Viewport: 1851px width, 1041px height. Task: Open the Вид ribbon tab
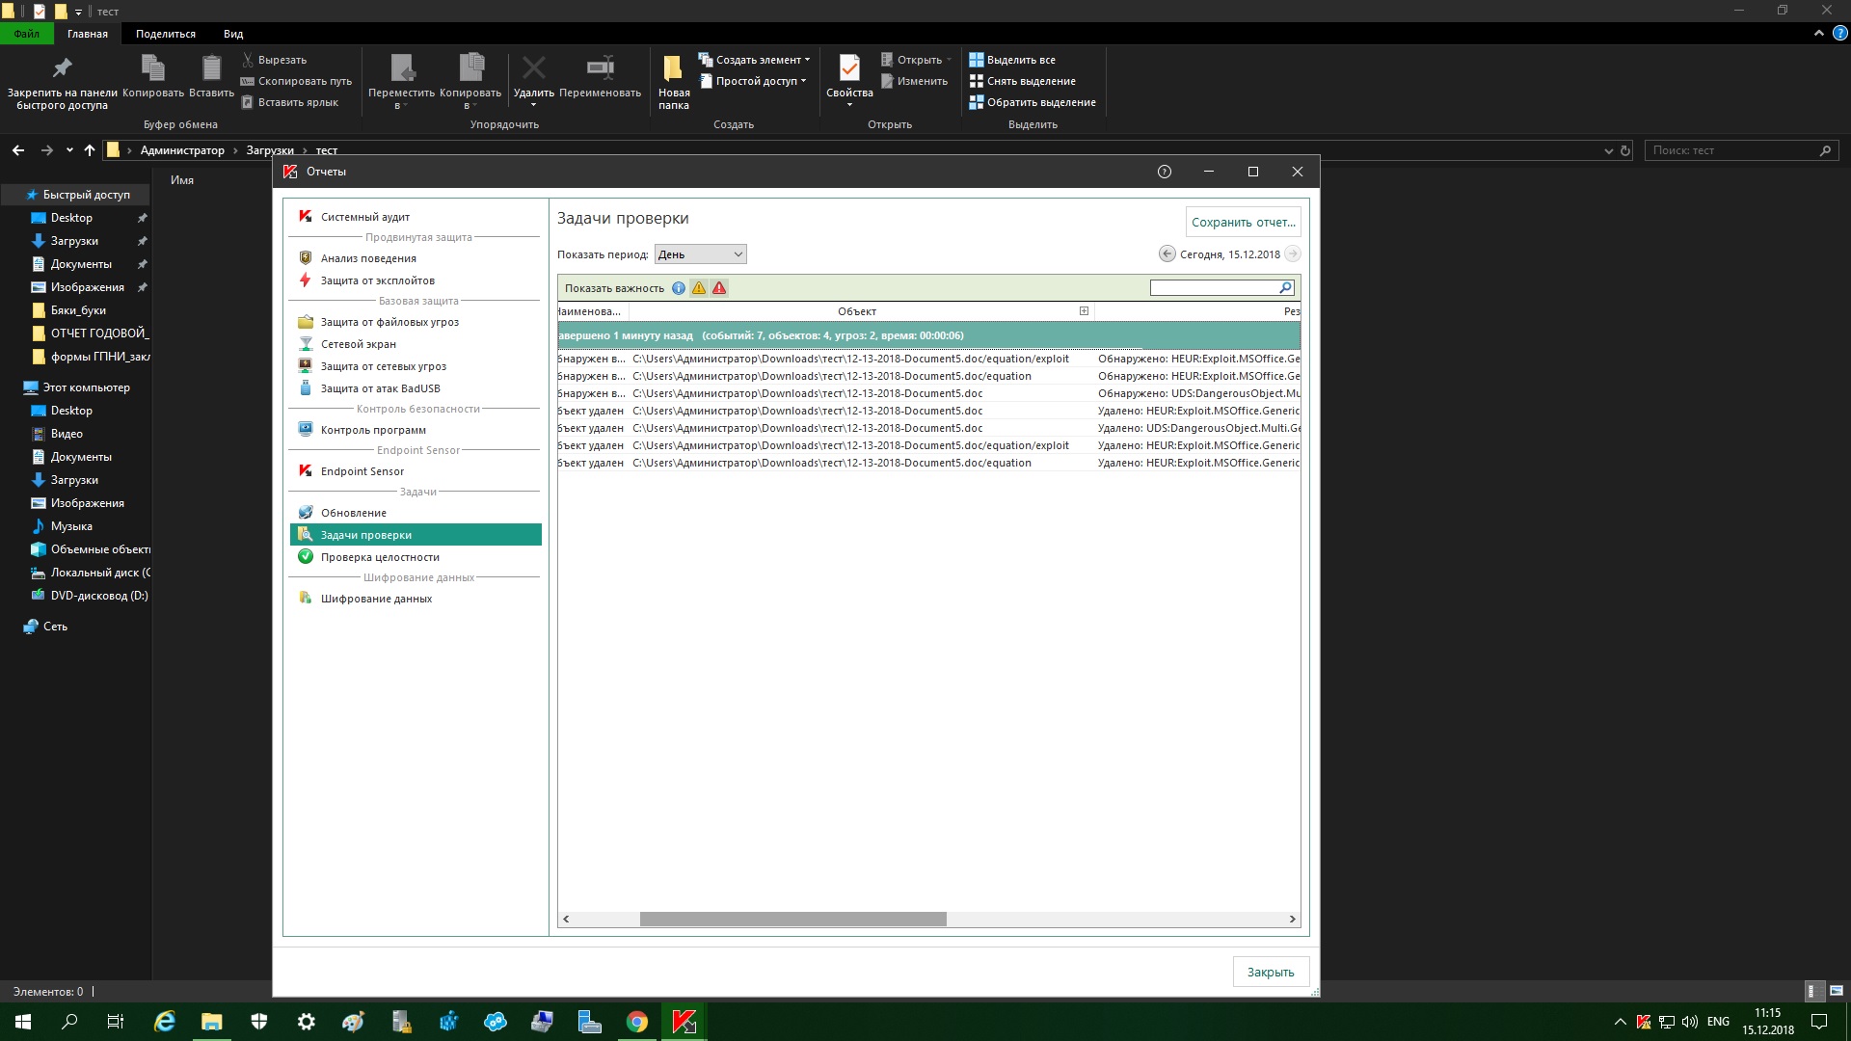point(233,34)
